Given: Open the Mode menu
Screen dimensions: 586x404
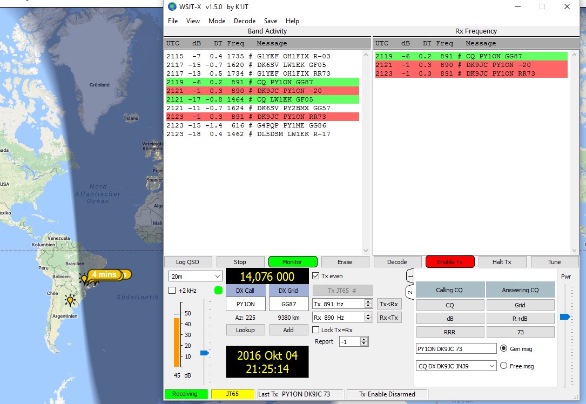Looking at the screenshot, I should 217,21.
